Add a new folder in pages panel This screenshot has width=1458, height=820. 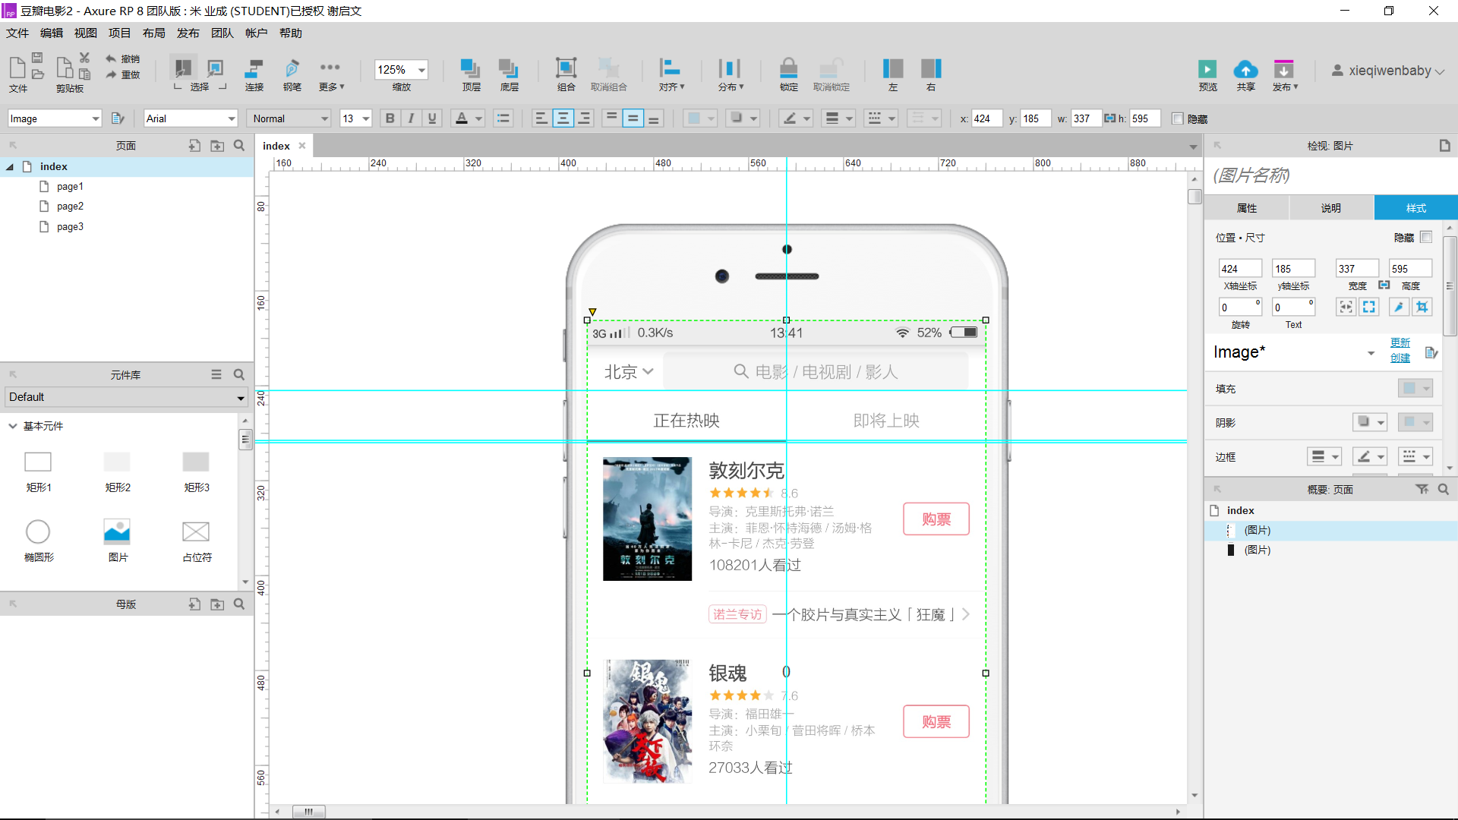coord(217,145)
